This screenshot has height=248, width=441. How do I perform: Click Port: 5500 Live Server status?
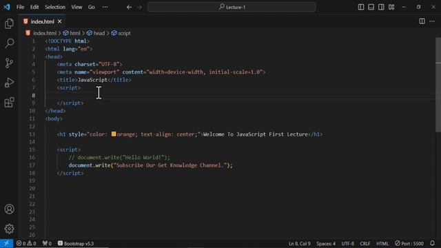click(409, 243)
